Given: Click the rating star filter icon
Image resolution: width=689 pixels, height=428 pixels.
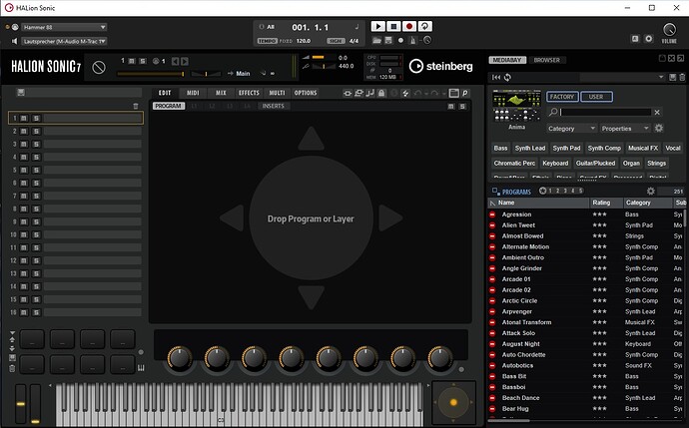Looking at the screenshot, I should [x=542, y=191].
